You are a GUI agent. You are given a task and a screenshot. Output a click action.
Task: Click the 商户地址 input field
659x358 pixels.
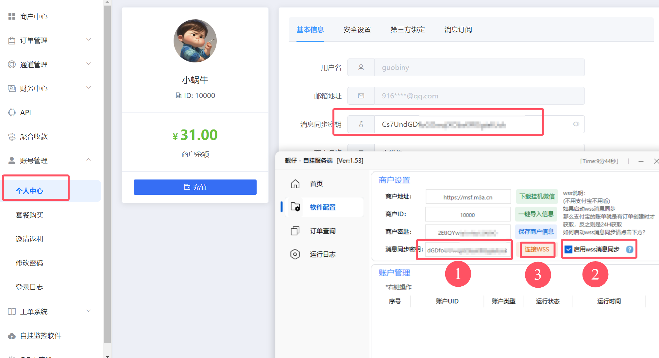pyautogui.click(x=468, y=197)
